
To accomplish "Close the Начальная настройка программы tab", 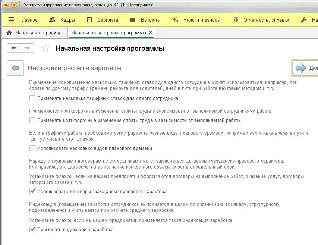I will coord(150,33).
